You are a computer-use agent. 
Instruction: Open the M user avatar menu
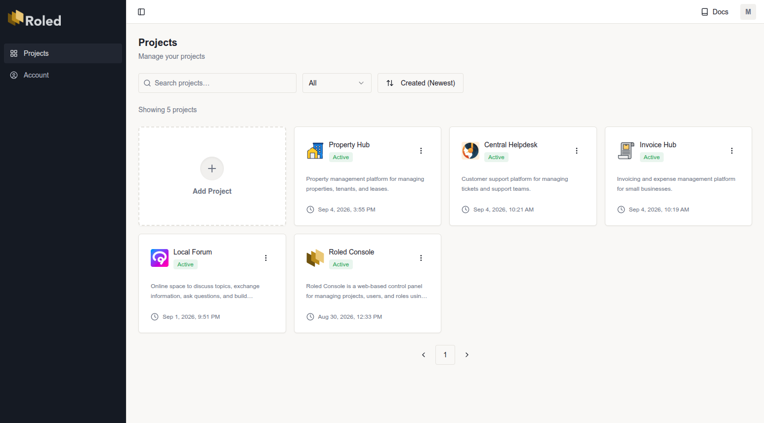[x=748, y=12]
